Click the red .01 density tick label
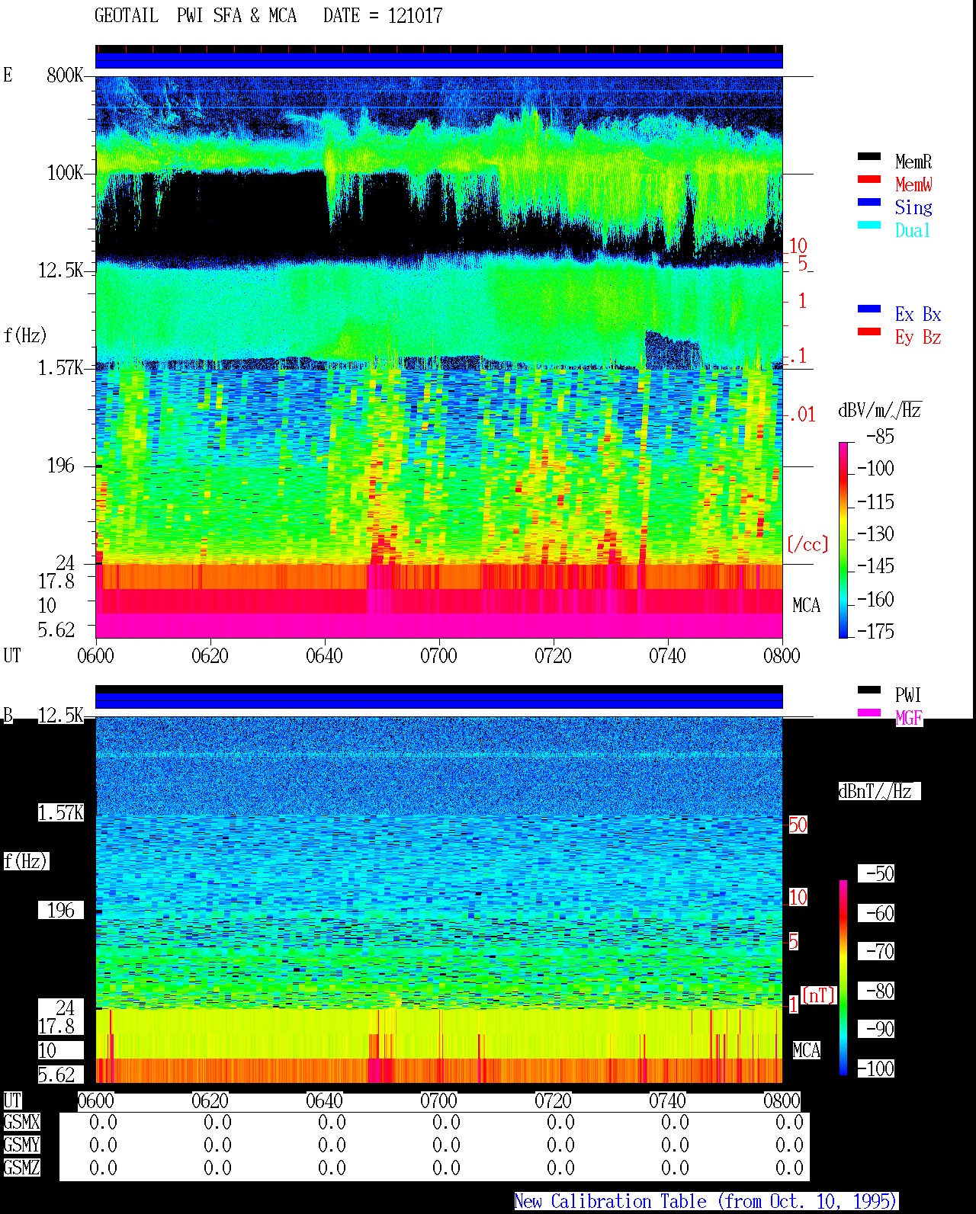Screen dimensions: 976x1214 (801, 415)
